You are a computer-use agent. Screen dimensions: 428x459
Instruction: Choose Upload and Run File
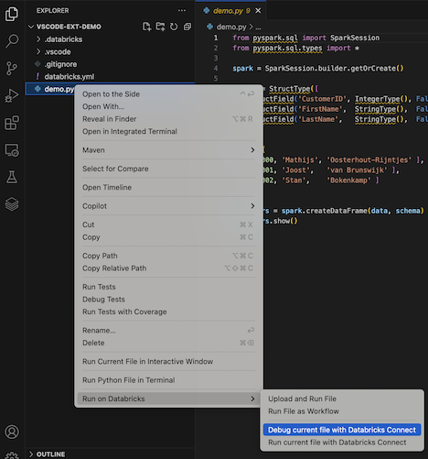(x=342, y=399)
